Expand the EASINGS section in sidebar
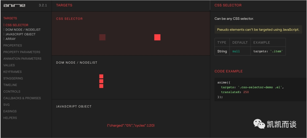 tap(10, 111)
